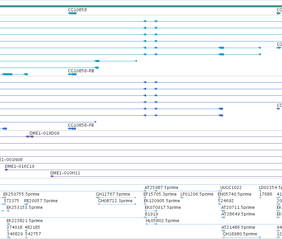This screenshot has height=239, width=282.
Task: Select the EK070917.5prime EST label
Action: tap(163, 208)
